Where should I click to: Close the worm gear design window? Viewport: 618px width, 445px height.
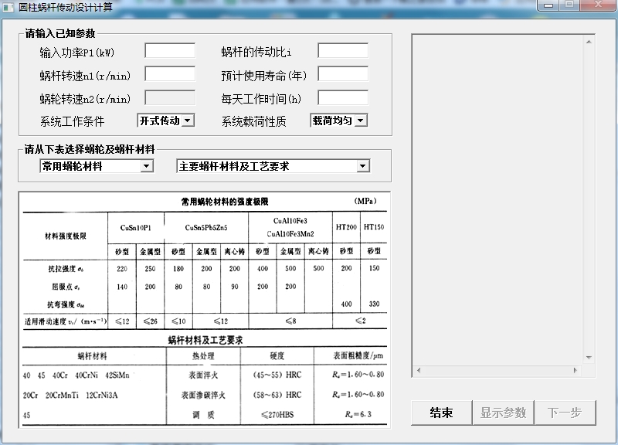point(596,5)
